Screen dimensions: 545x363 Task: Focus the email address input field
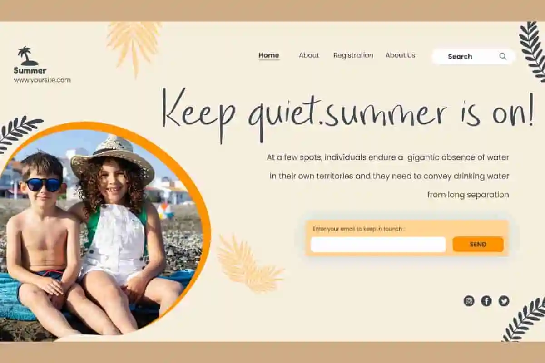click(378, 245)
